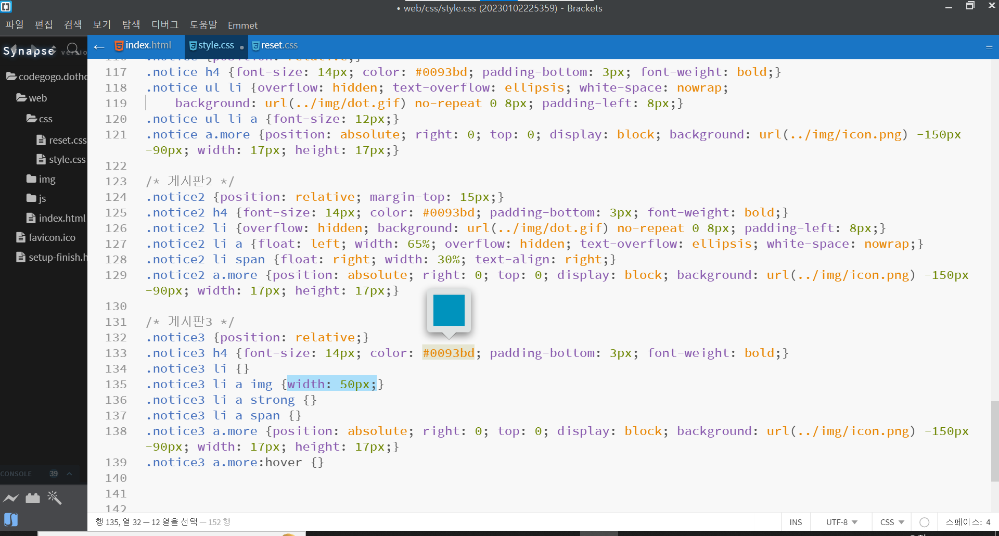
Task: Toggle the up-down sort arrows in sidebar header
Action: coord(54,49)
